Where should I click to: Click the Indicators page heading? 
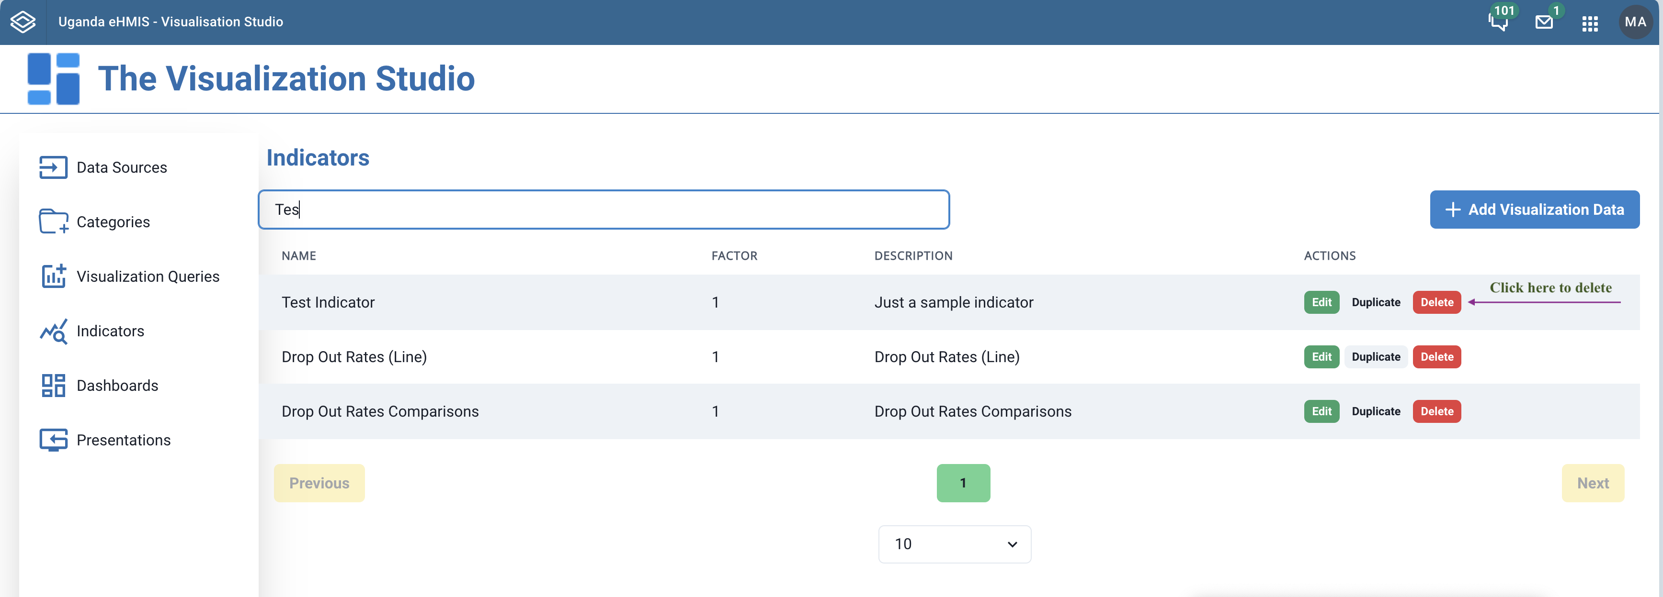[318, 158]
